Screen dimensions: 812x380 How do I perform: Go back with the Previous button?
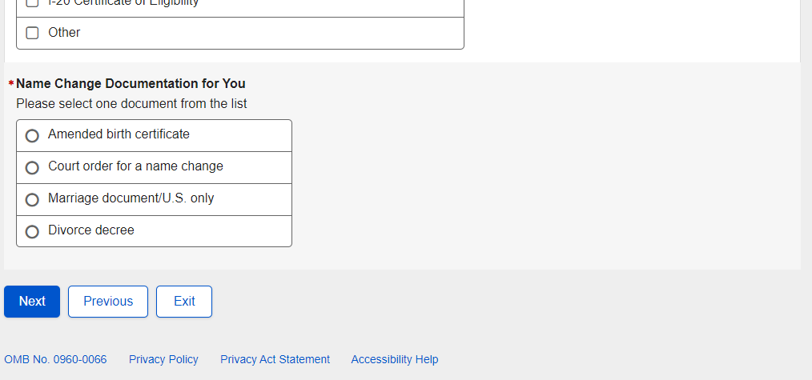(x=108, y=302)
